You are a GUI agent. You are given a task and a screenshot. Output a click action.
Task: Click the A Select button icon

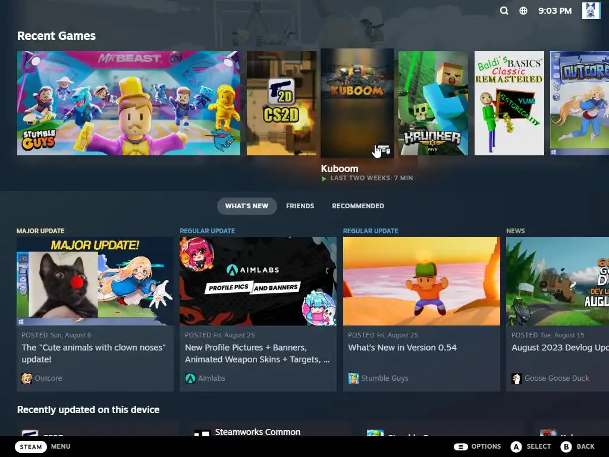[x=516, y=446]
